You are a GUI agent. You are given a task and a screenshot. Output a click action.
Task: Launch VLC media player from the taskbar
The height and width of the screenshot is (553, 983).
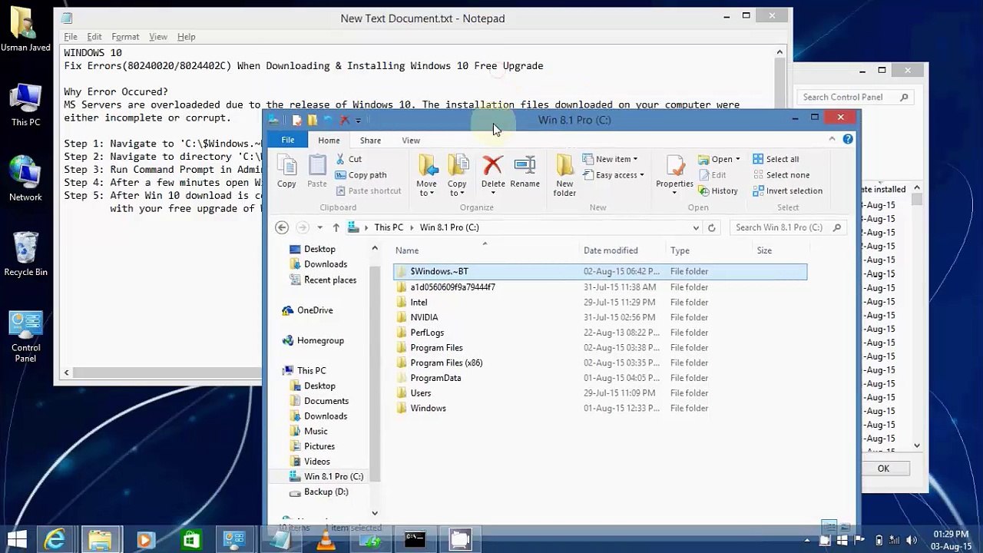click(326, 540)
